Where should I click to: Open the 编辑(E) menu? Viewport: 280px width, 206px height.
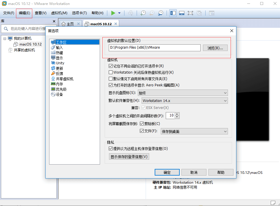pos(24,13)
